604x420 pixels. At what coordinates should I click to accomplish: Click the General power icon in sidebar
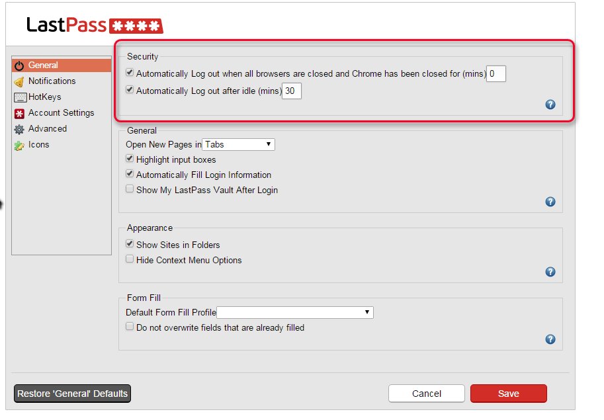pyautogui.click(x=19, y=65)
